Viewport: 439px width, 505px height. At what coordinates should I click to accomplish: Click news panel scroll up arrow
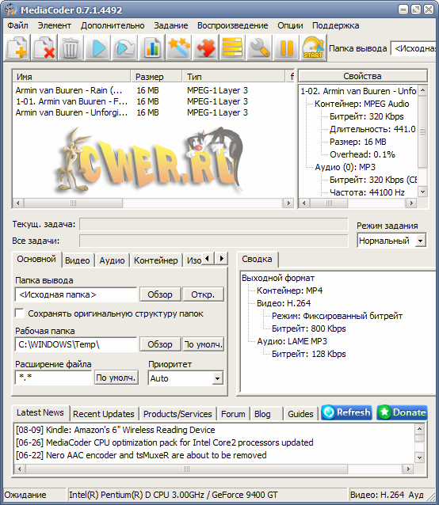click(x=419, y=429)
